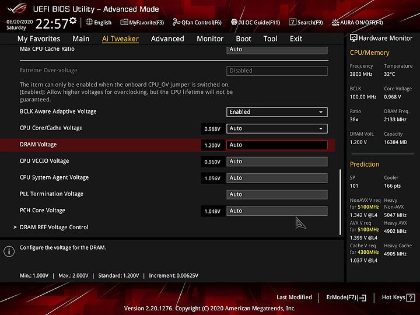Switch to EzMode(F7) text button
This screenshot has width=420, height=315.
tap(341, 297)
